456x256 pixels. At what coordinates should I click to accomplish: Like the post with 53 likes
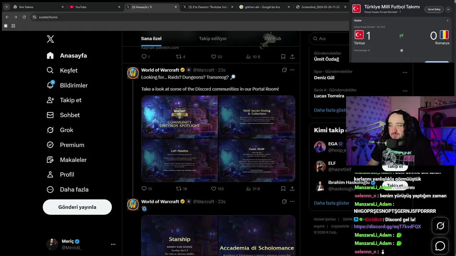[217, 57]
